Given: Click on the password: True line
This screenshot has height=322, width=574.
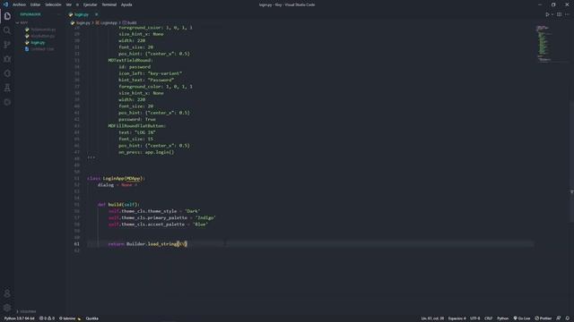Looking at the screenshot, I should click(x=137, y=119).
